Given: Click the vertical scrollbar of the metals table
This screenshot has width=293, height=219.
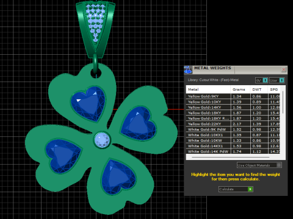Looking at the screenshot, I should click(283, 102).
